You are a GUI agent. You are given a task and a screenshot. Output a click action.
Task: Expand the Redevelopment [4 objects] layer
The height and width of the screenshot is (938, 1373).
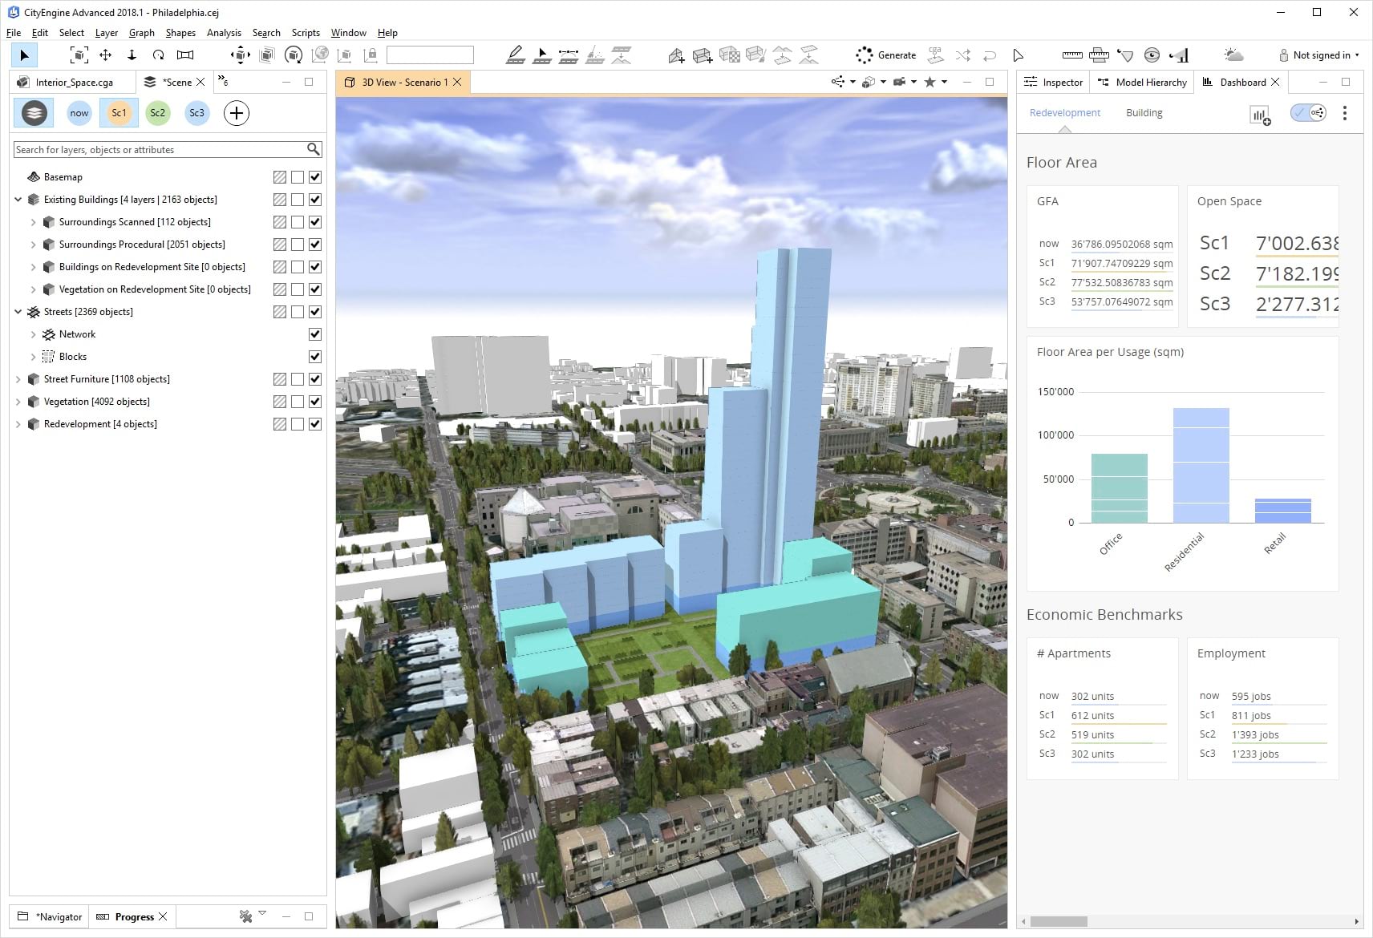pyautogui.click(x=18, y=424)
